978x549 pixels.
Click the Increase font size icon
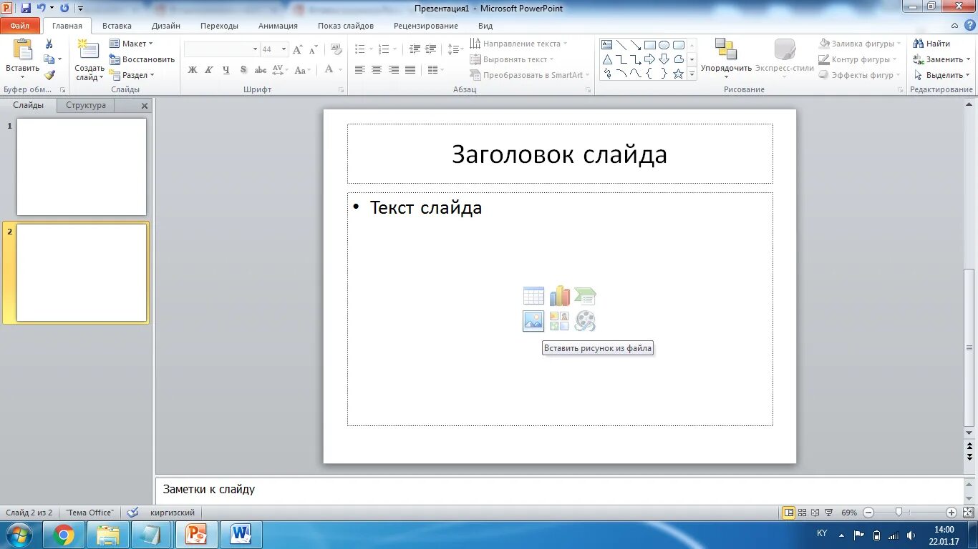coord(298,49)
